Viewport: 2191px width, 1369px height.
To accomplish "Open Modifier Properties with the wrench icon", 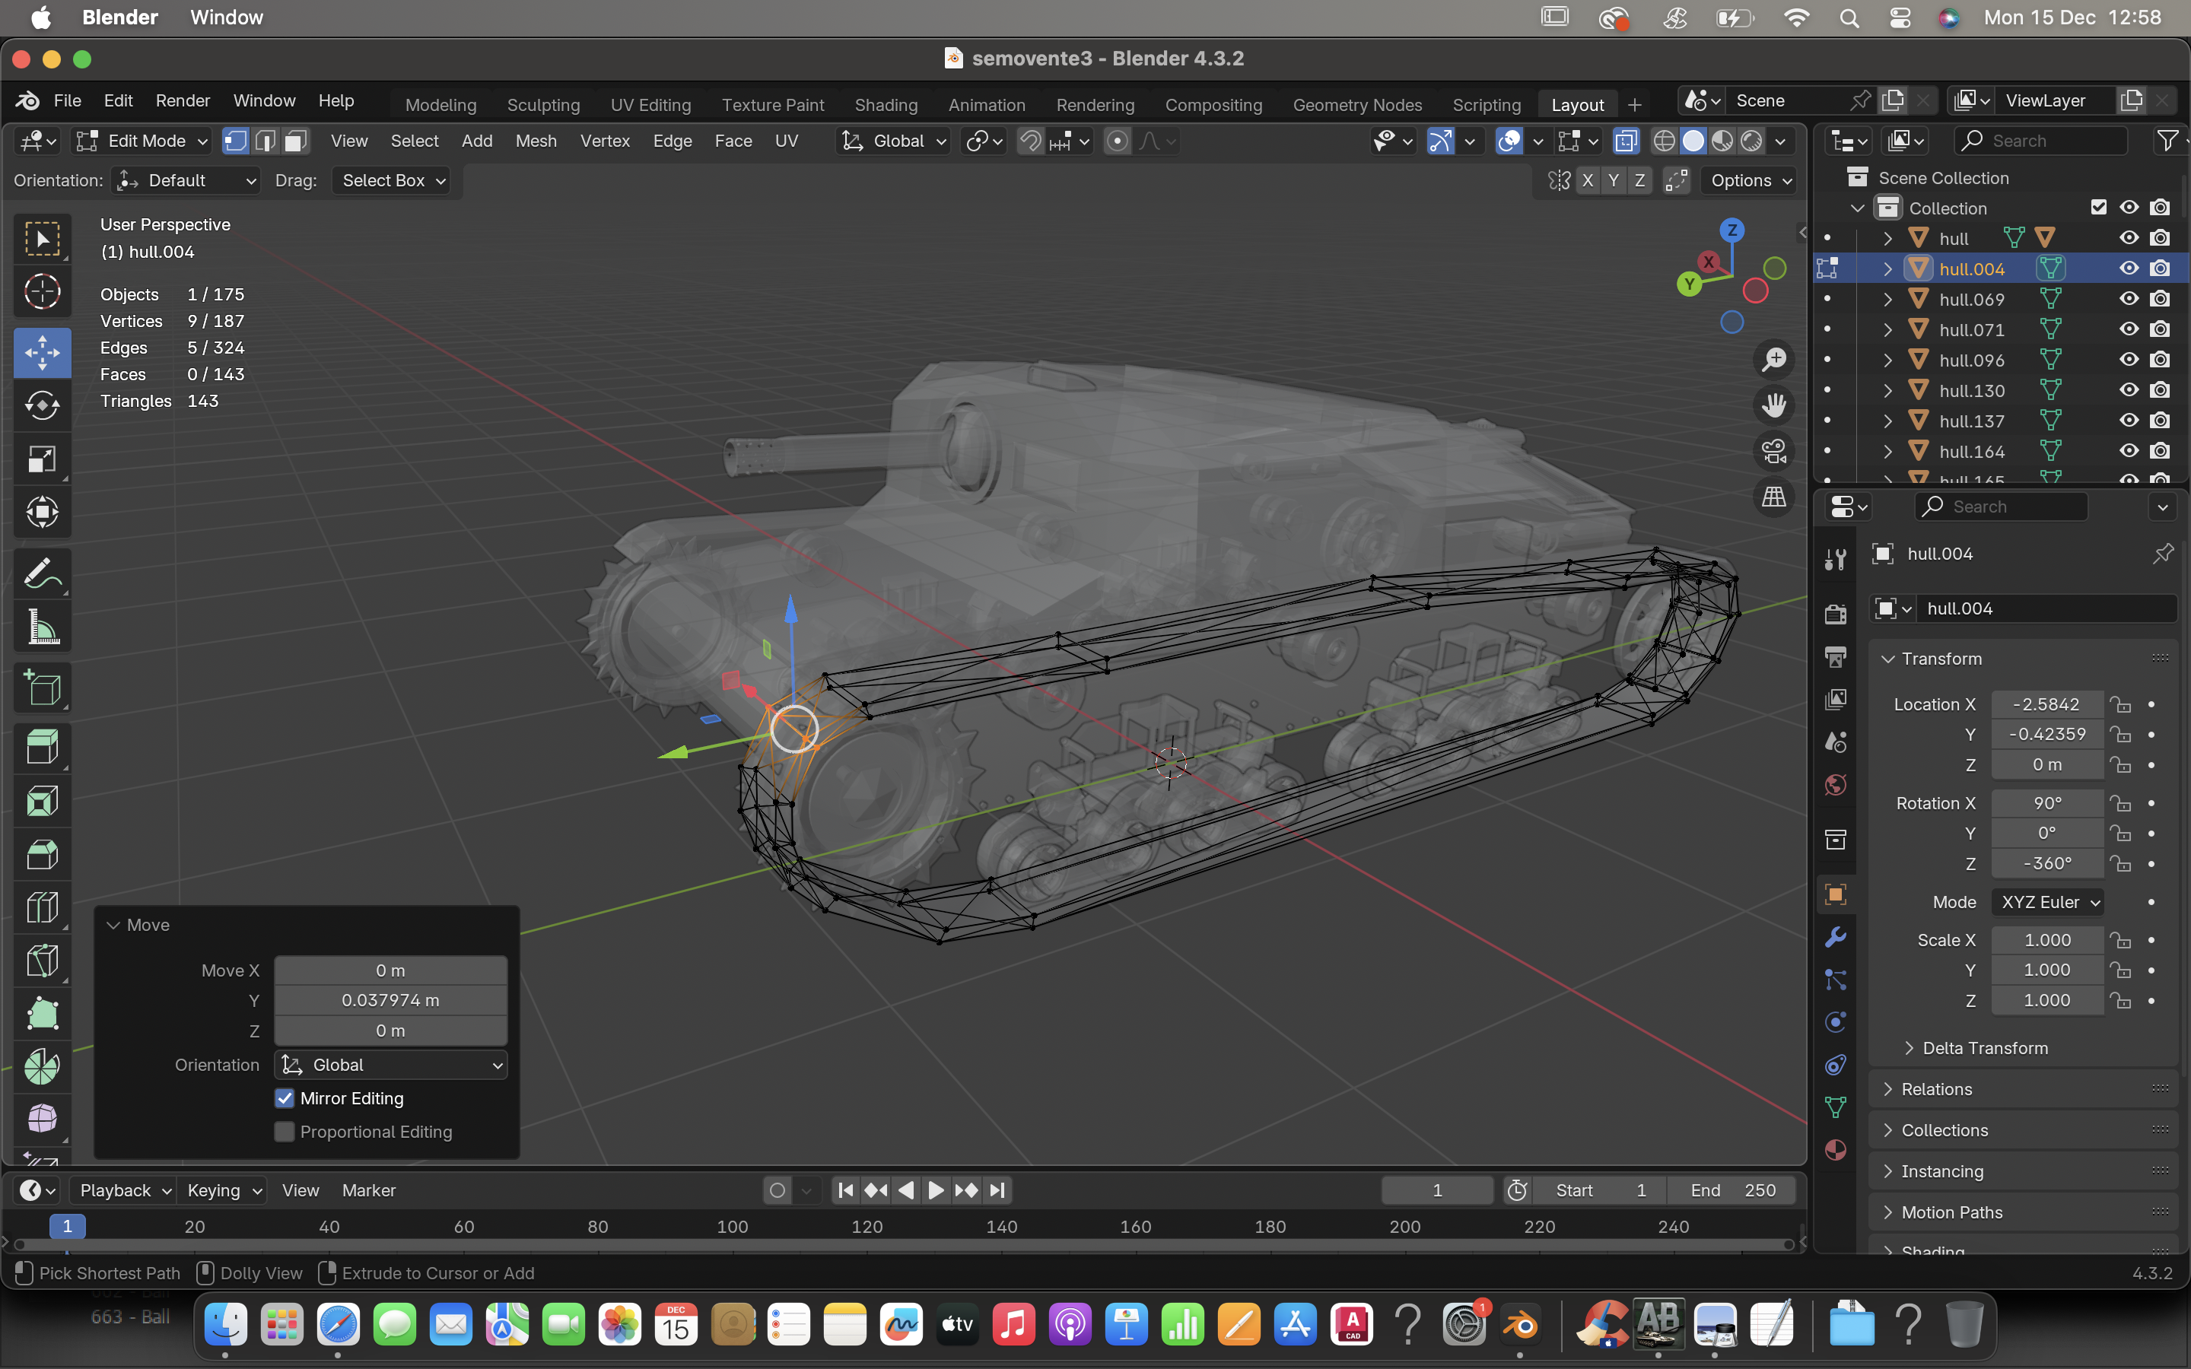I will pyautogui.click(x=1836, y=936).
